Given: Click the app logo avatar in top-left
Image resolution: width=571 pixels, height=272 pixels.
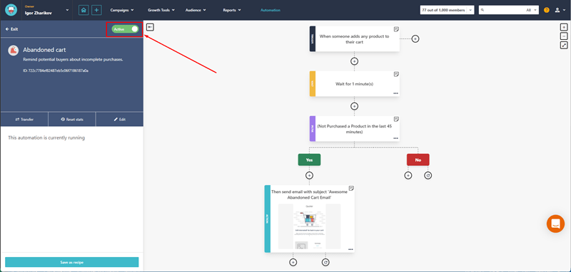Looking at the screenshot, I should [11, 10].
